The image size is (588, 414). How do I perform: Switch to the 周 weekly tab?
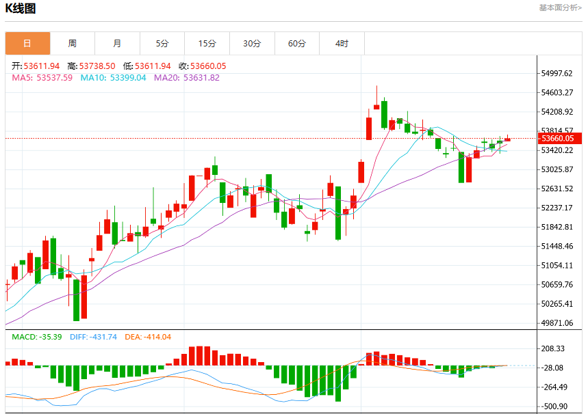pos(73,44)
